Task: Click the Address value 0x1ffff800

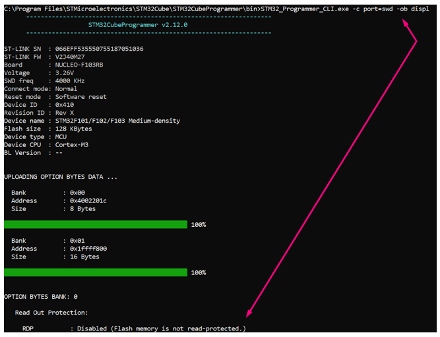Action: point(88,249)
